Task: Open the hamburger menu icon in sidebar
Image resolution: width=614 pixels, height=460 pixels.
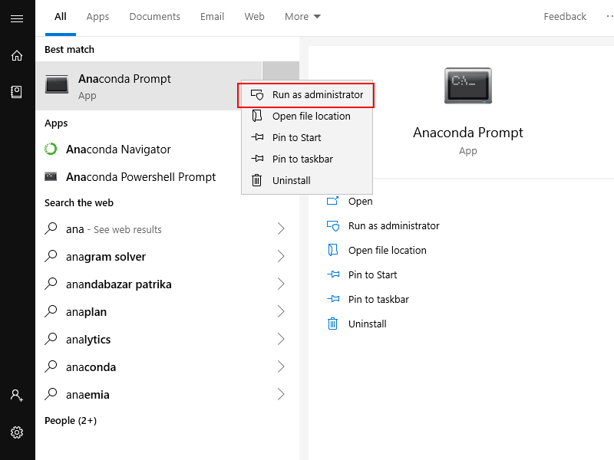Action: (17, 18)
